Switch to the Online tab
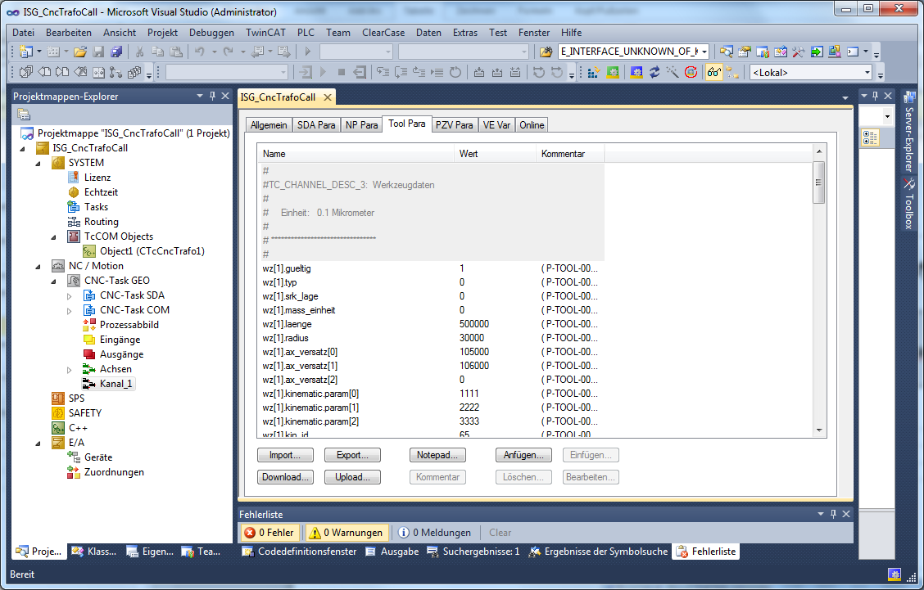924x590 pixels. click(x=532, y=125)
